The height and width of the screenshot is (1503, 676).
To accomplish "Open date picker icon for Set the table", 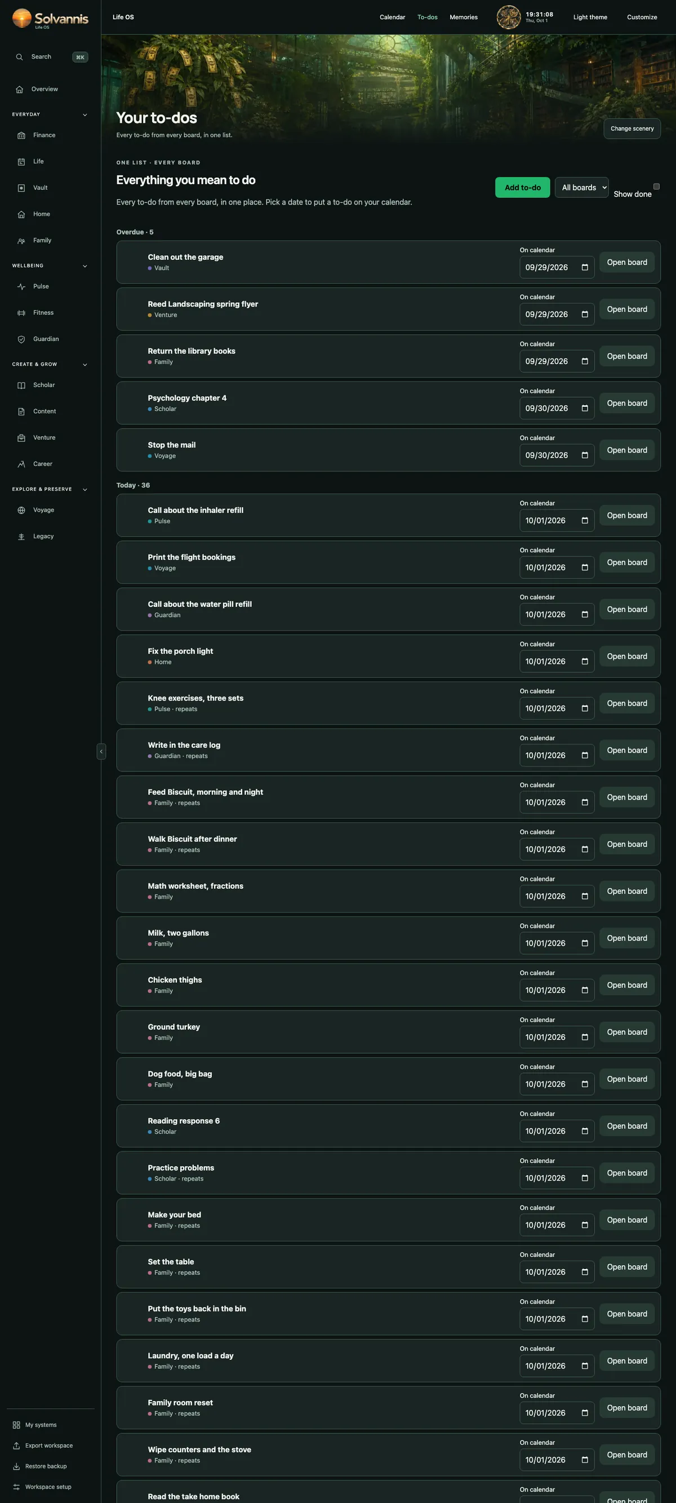I will point(584,1272).
